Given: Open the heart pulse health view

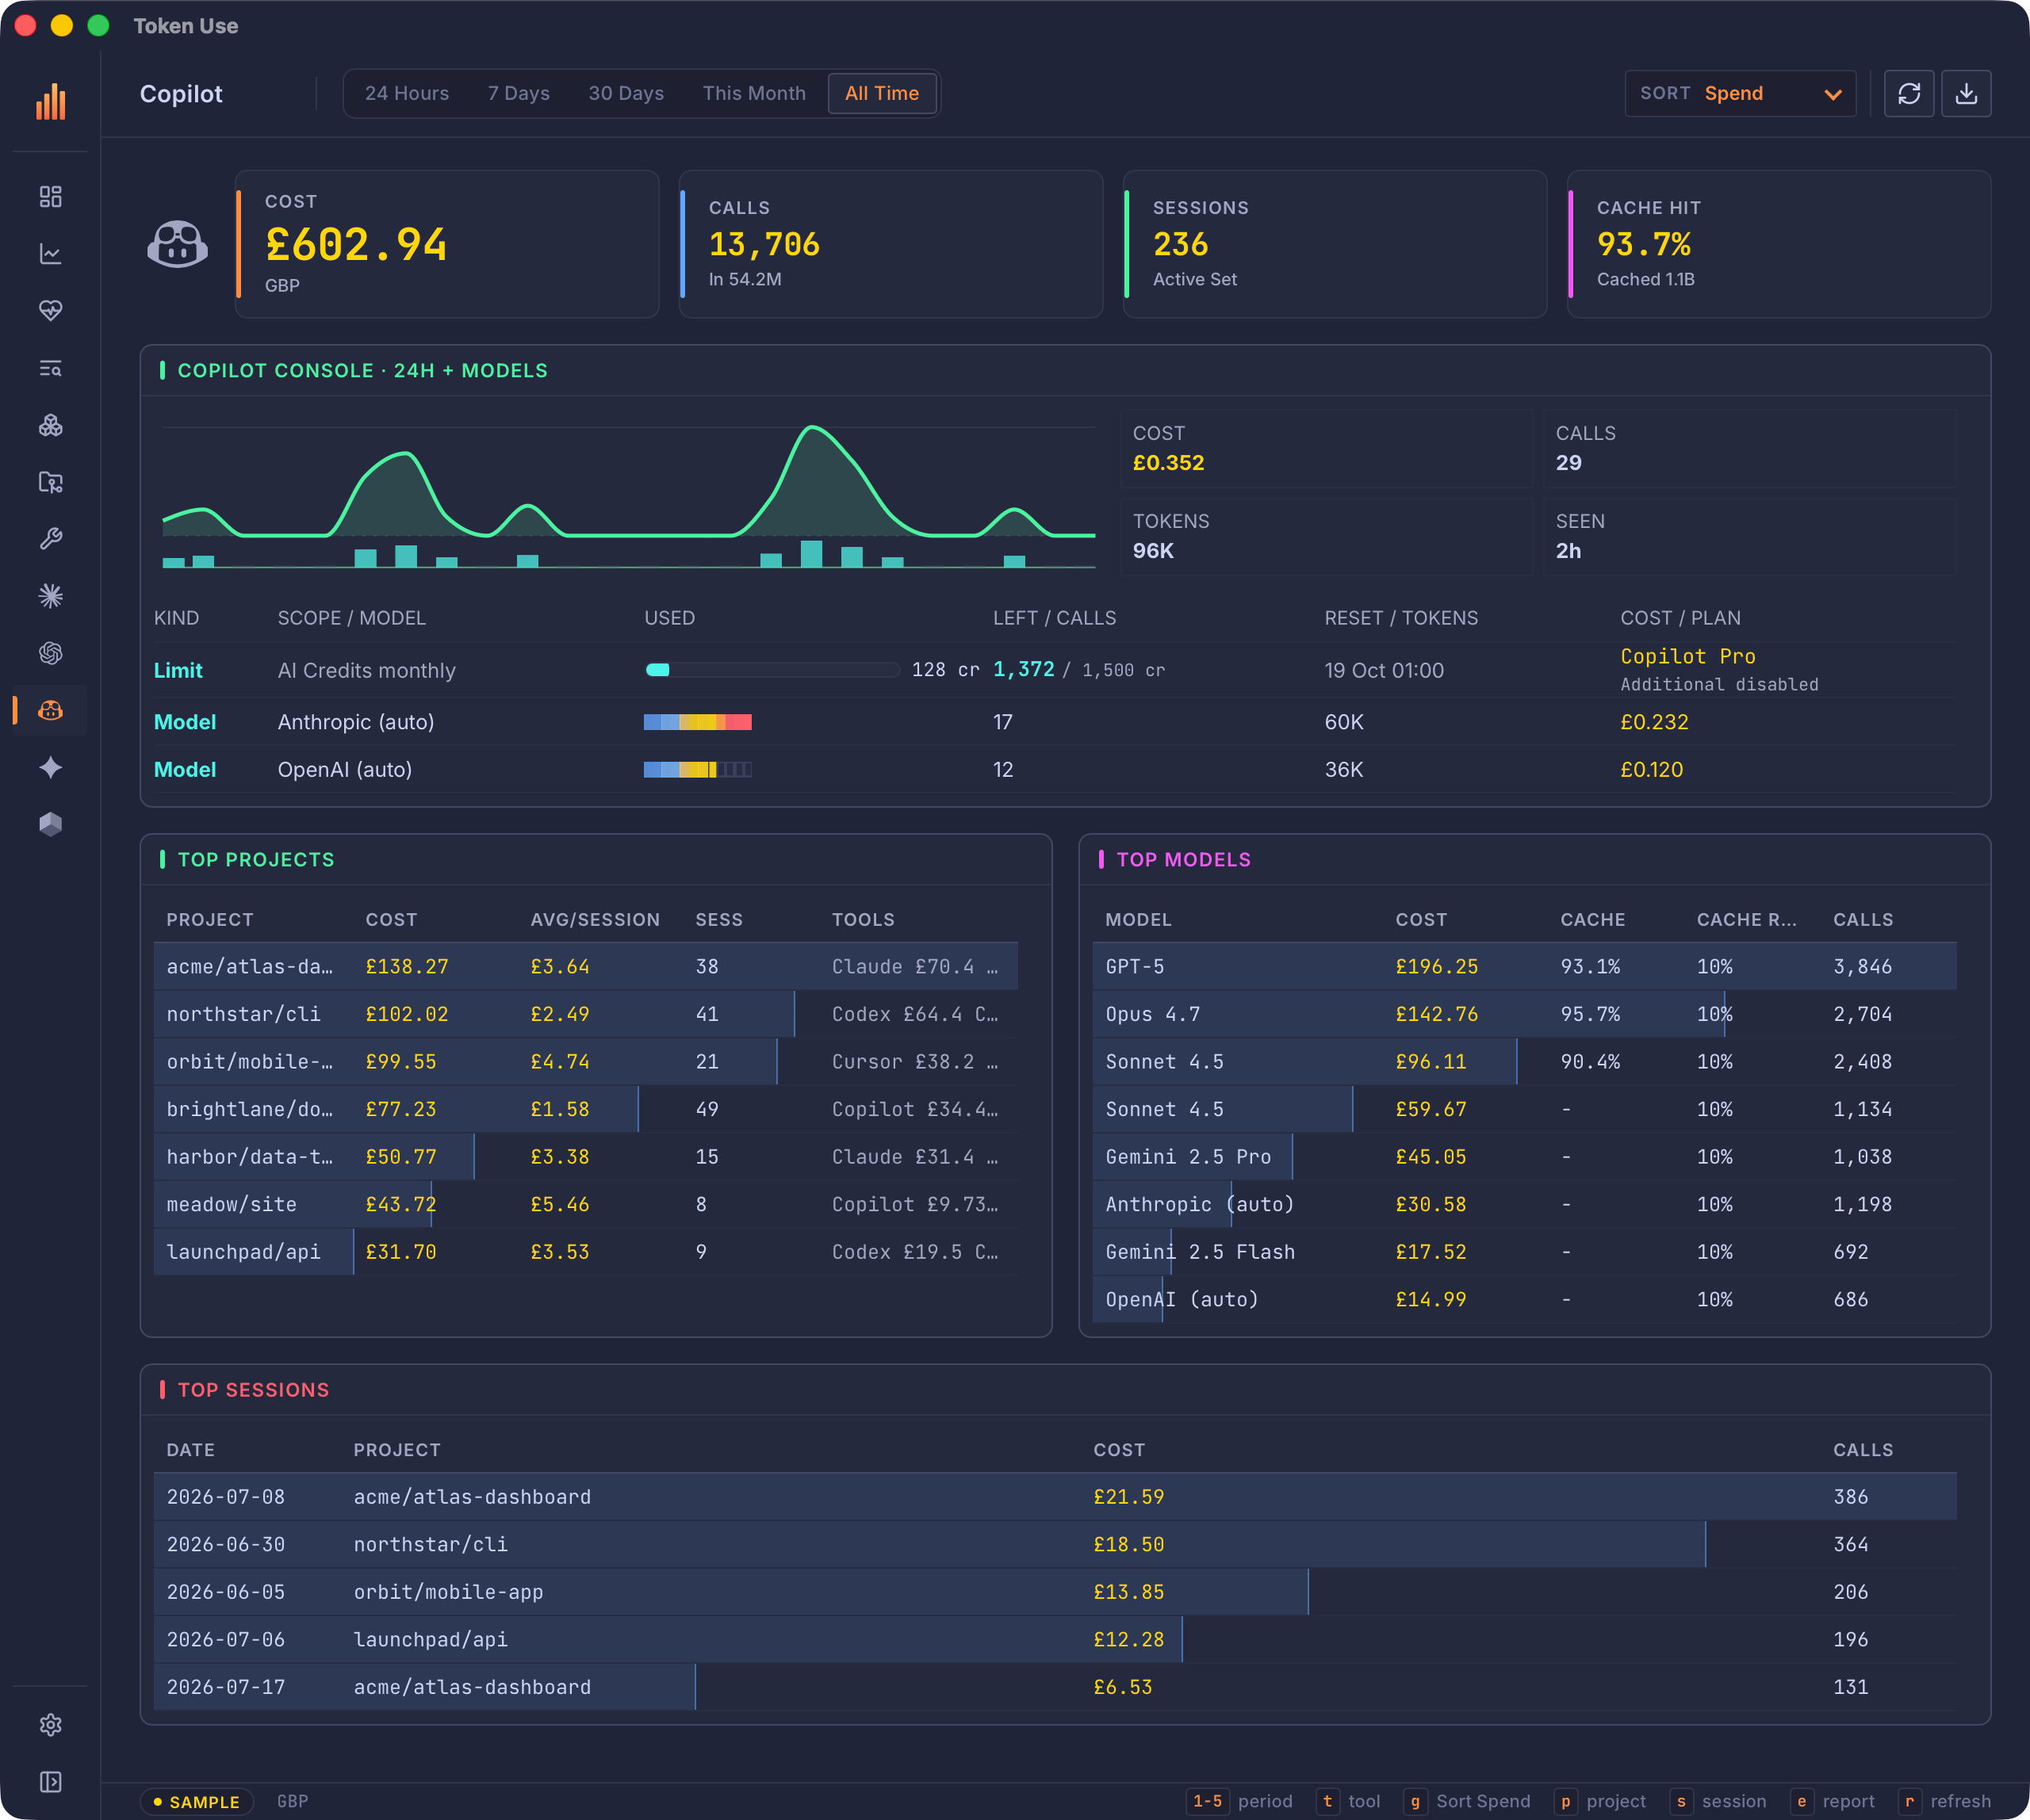Looking at the screenshot, I should pos(51,311).
